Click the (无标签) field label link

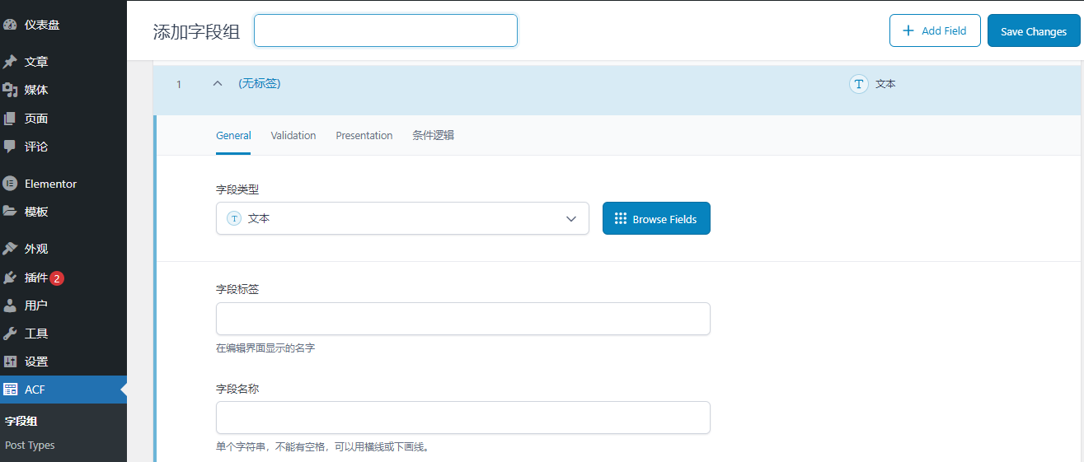point(259,83)
